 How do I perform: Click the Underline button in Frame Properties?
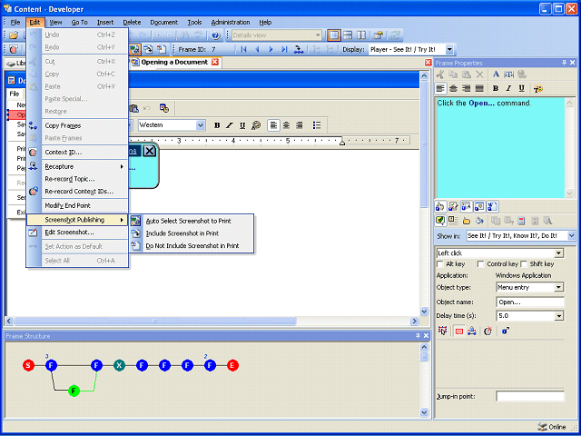(522, 88)
